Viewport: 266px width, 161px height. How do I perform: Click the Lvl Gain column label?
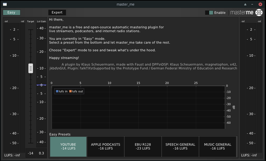pyautogui.click(x=41, y=21)
